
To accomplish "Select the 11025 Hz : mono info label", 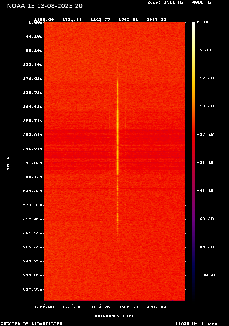I will (196, 324).
